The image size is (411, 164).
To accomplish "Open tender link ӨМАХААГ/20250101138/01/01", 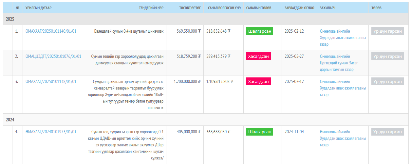I will (x=51, y=82).
